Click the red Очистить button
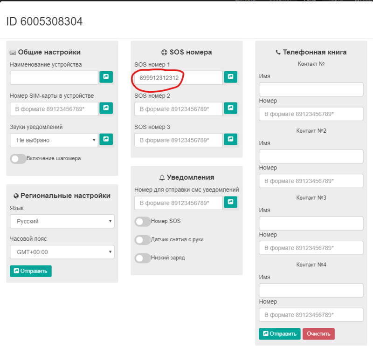This screenshot has height=346, width=373. point(318,333)
